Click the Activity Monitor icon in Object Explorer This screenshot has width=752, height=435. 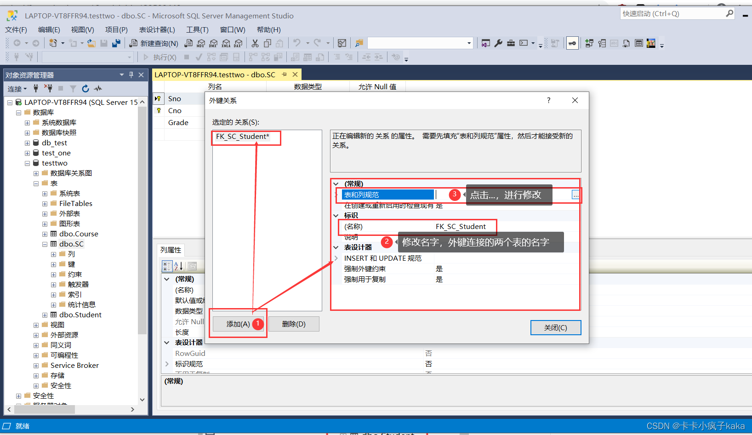[98, 88]
